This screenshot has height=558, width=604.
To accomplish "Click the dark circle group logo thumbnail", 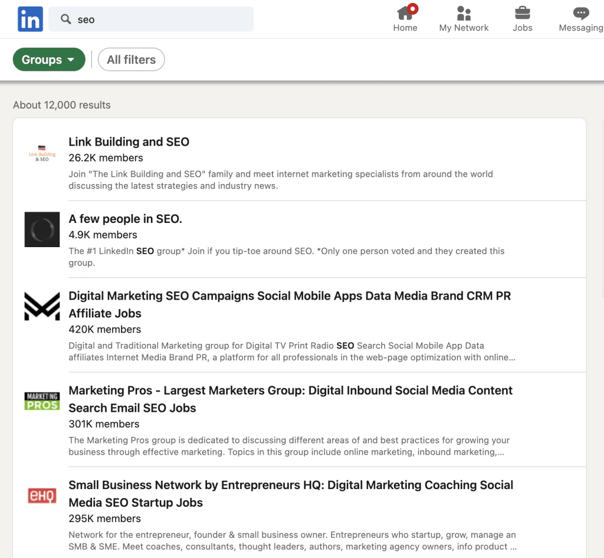I will pyautogui.click(x=42, y=229).
